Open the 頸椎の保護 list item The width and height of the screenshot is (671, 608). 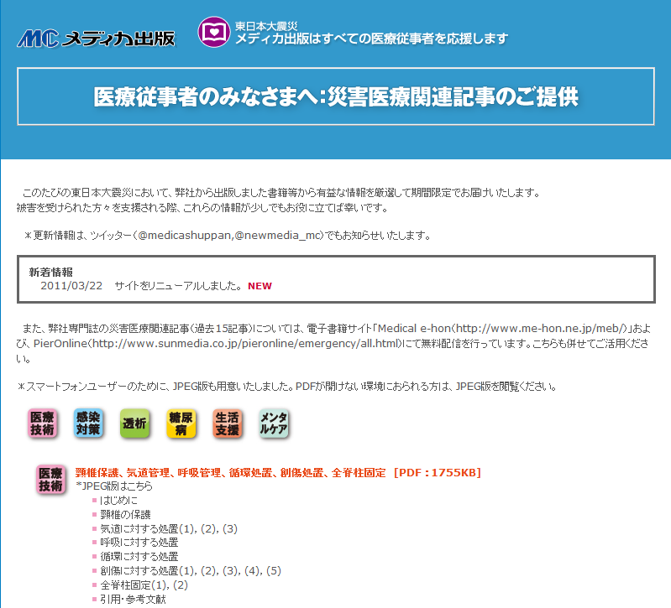[125, 514]
